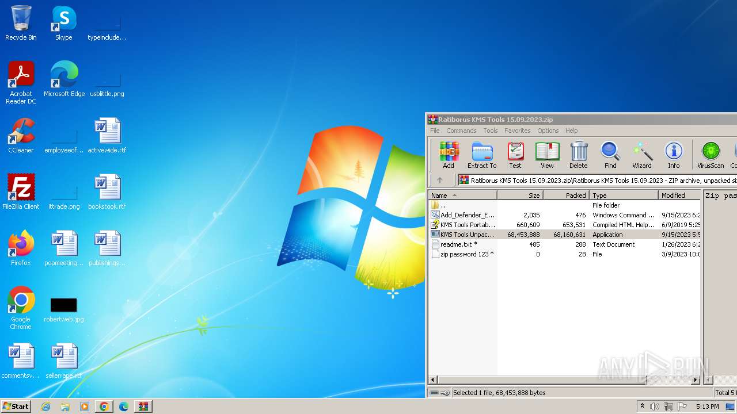Select activewide.rtf desktop file

tap(107, 136)
